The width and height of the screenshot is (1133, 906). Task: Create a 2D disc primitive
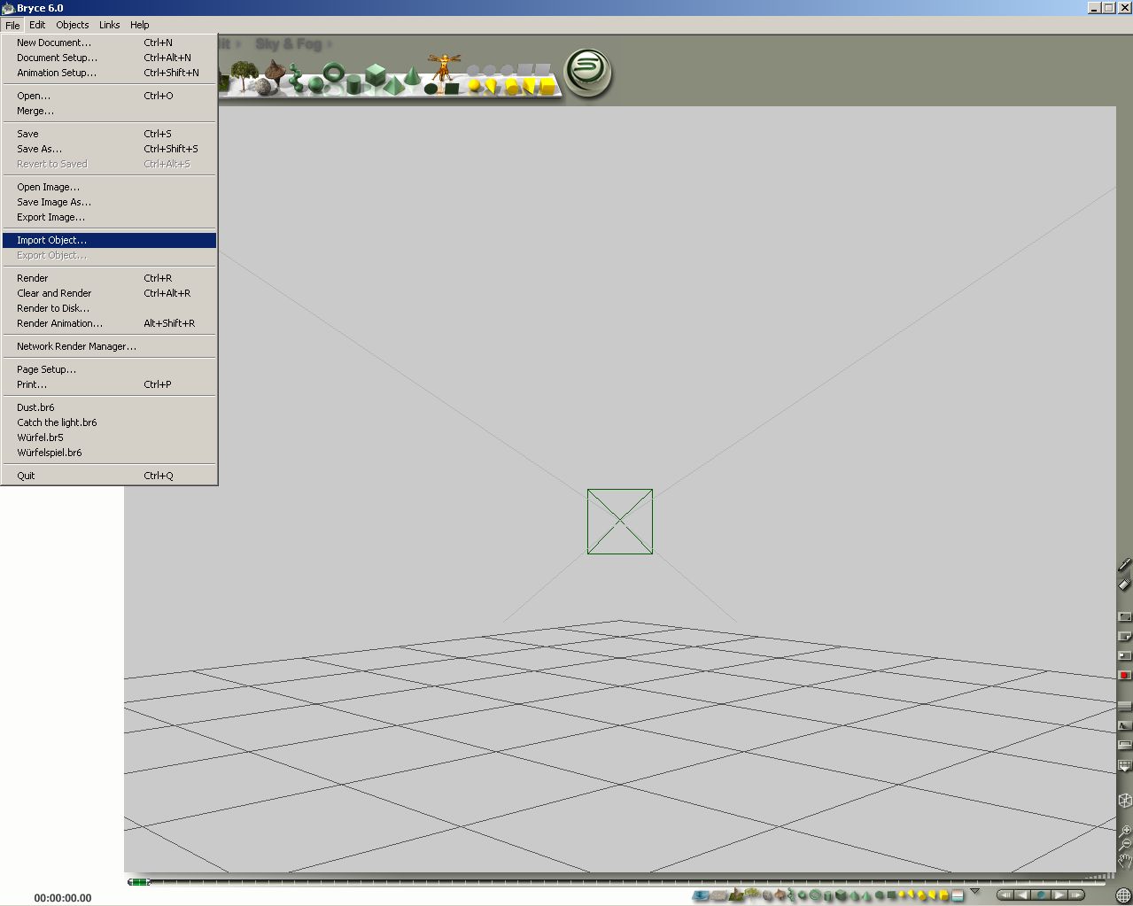tap(431, 89)
